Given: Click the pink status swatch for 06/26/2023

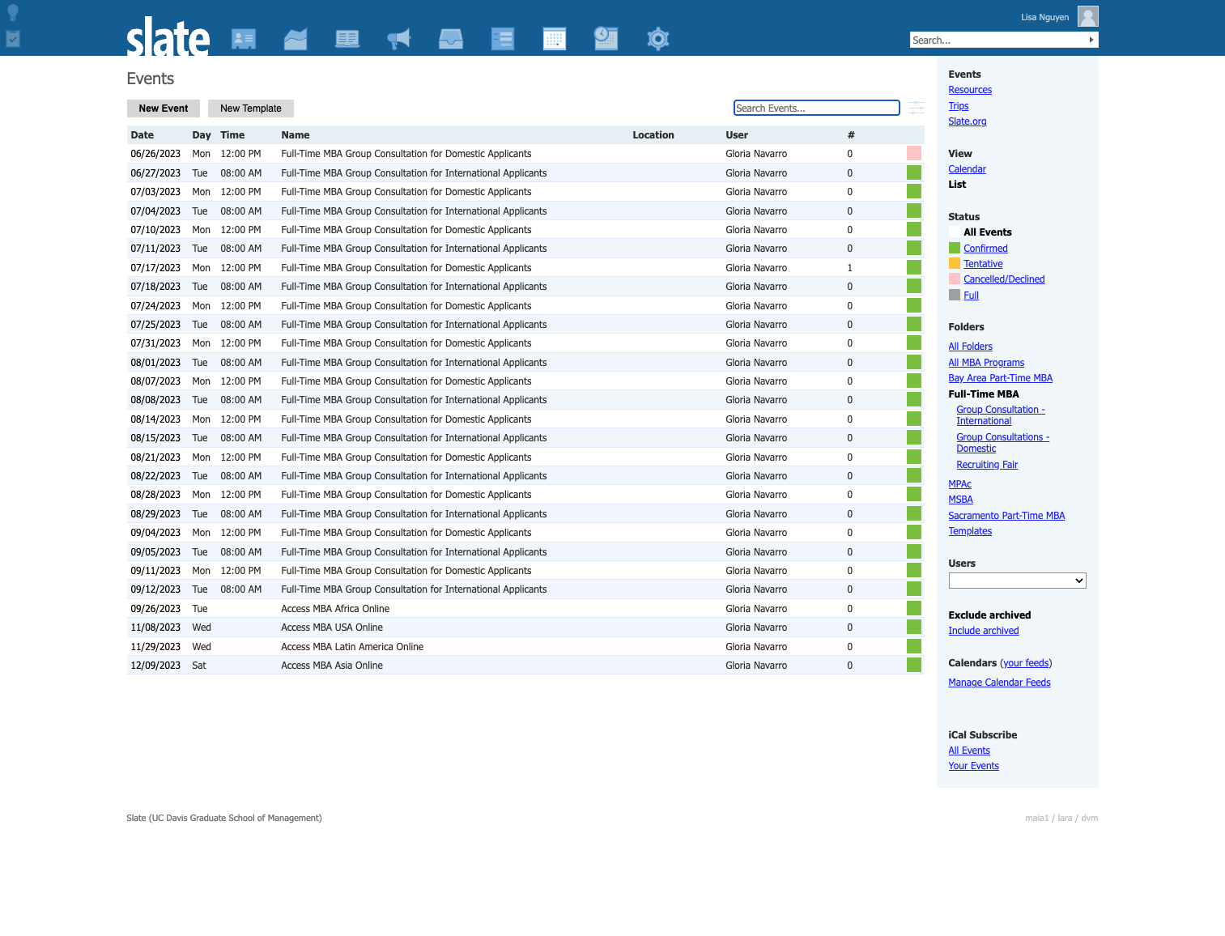Looking at the screenshot, I should (914, 153).
